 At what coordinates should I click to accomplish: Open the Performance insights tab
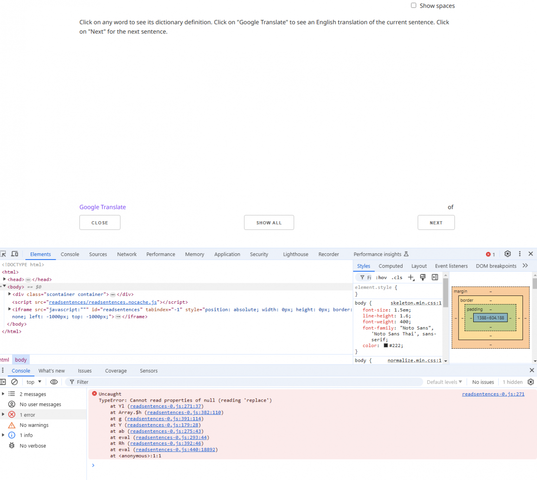(x=381, y=254)
